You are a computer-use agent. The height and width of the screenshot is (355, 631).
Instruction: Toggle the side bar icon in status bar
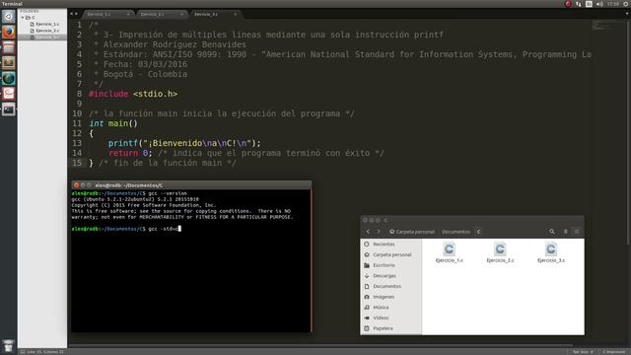[23, 352]
